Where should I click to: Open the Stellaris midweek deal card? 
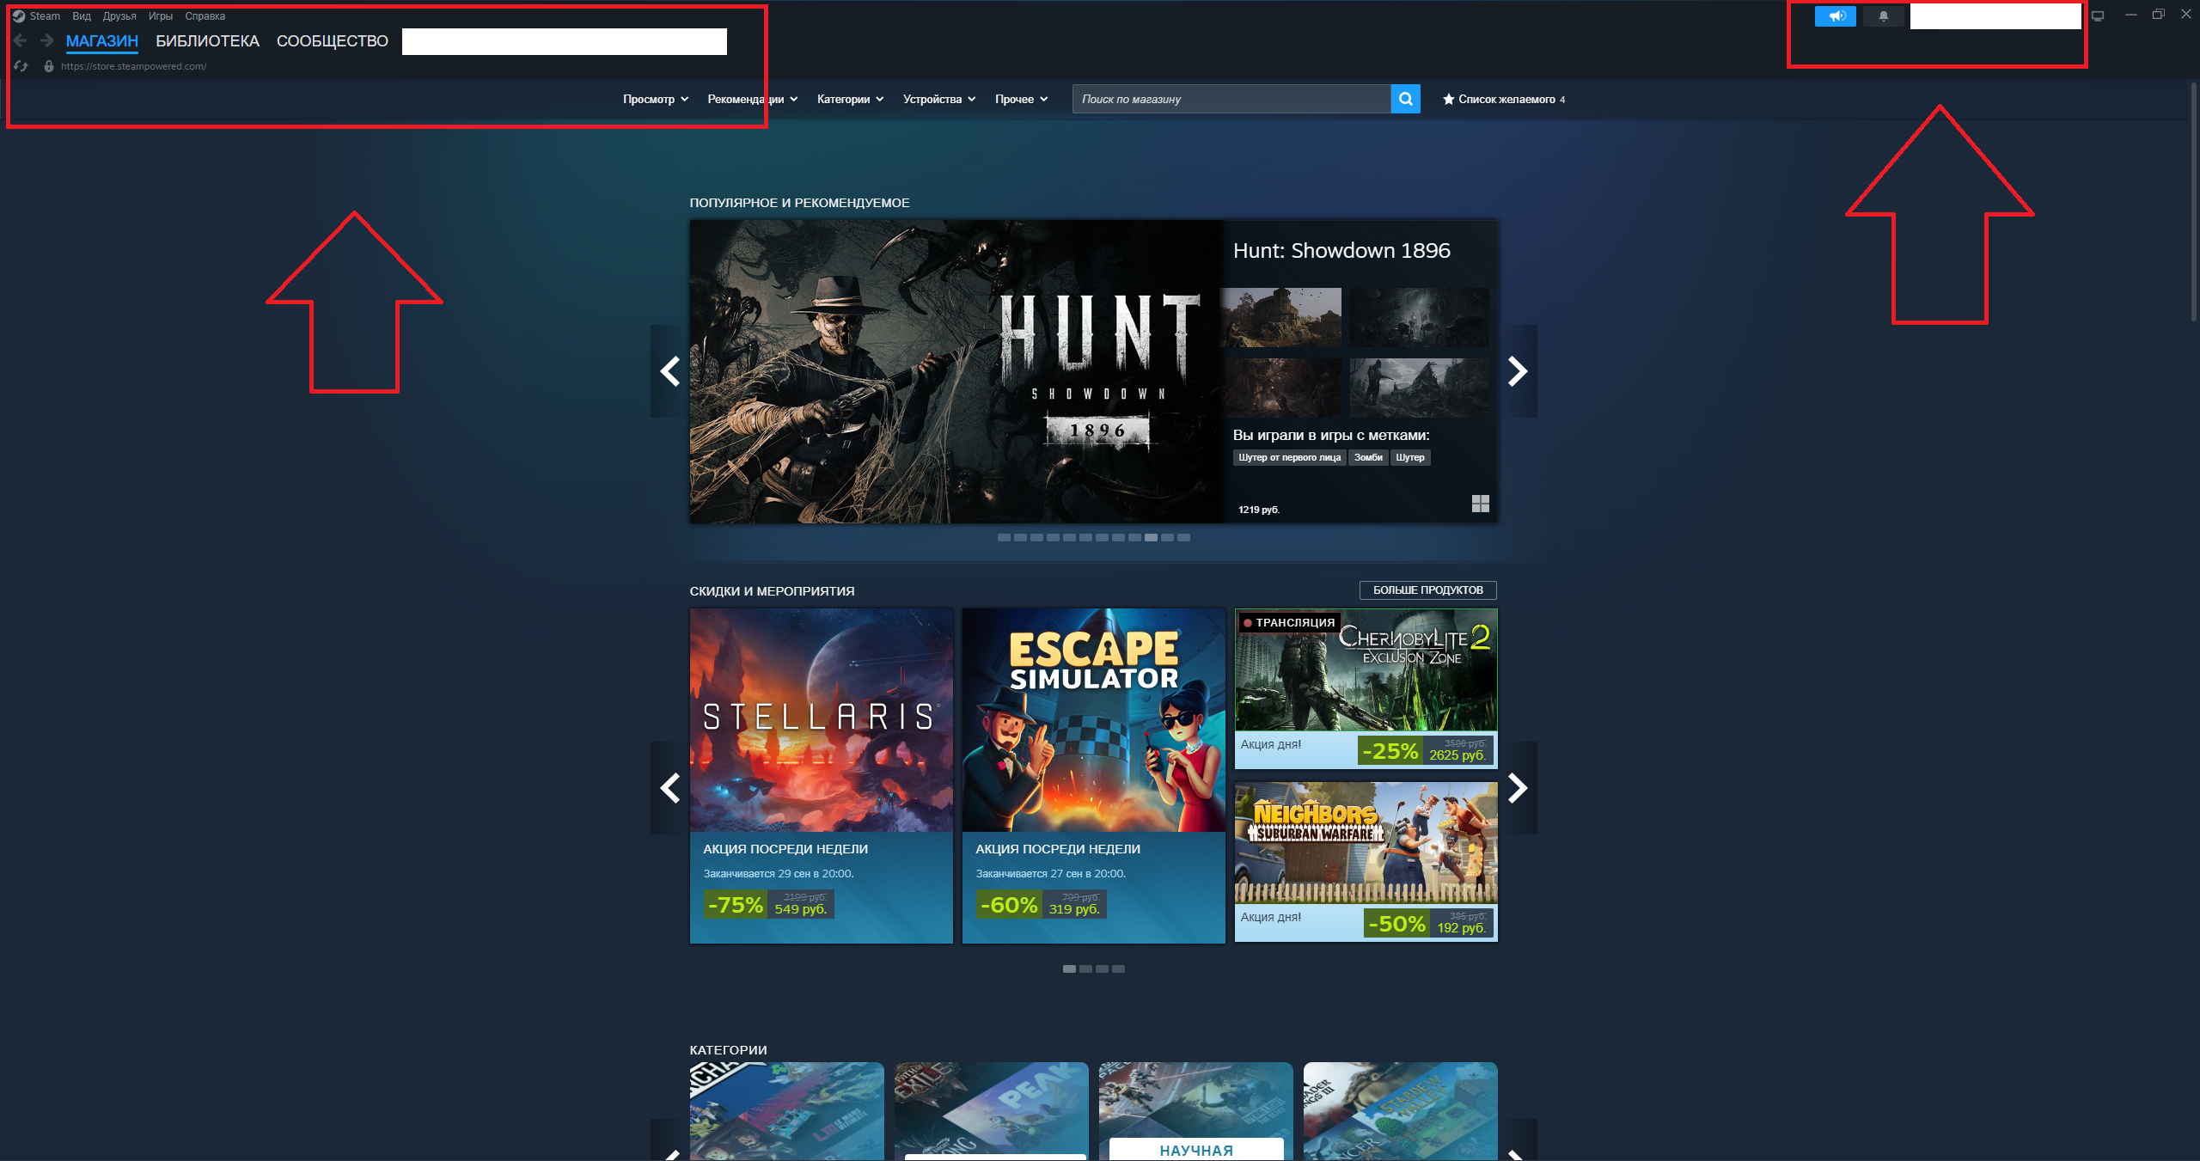822,776
